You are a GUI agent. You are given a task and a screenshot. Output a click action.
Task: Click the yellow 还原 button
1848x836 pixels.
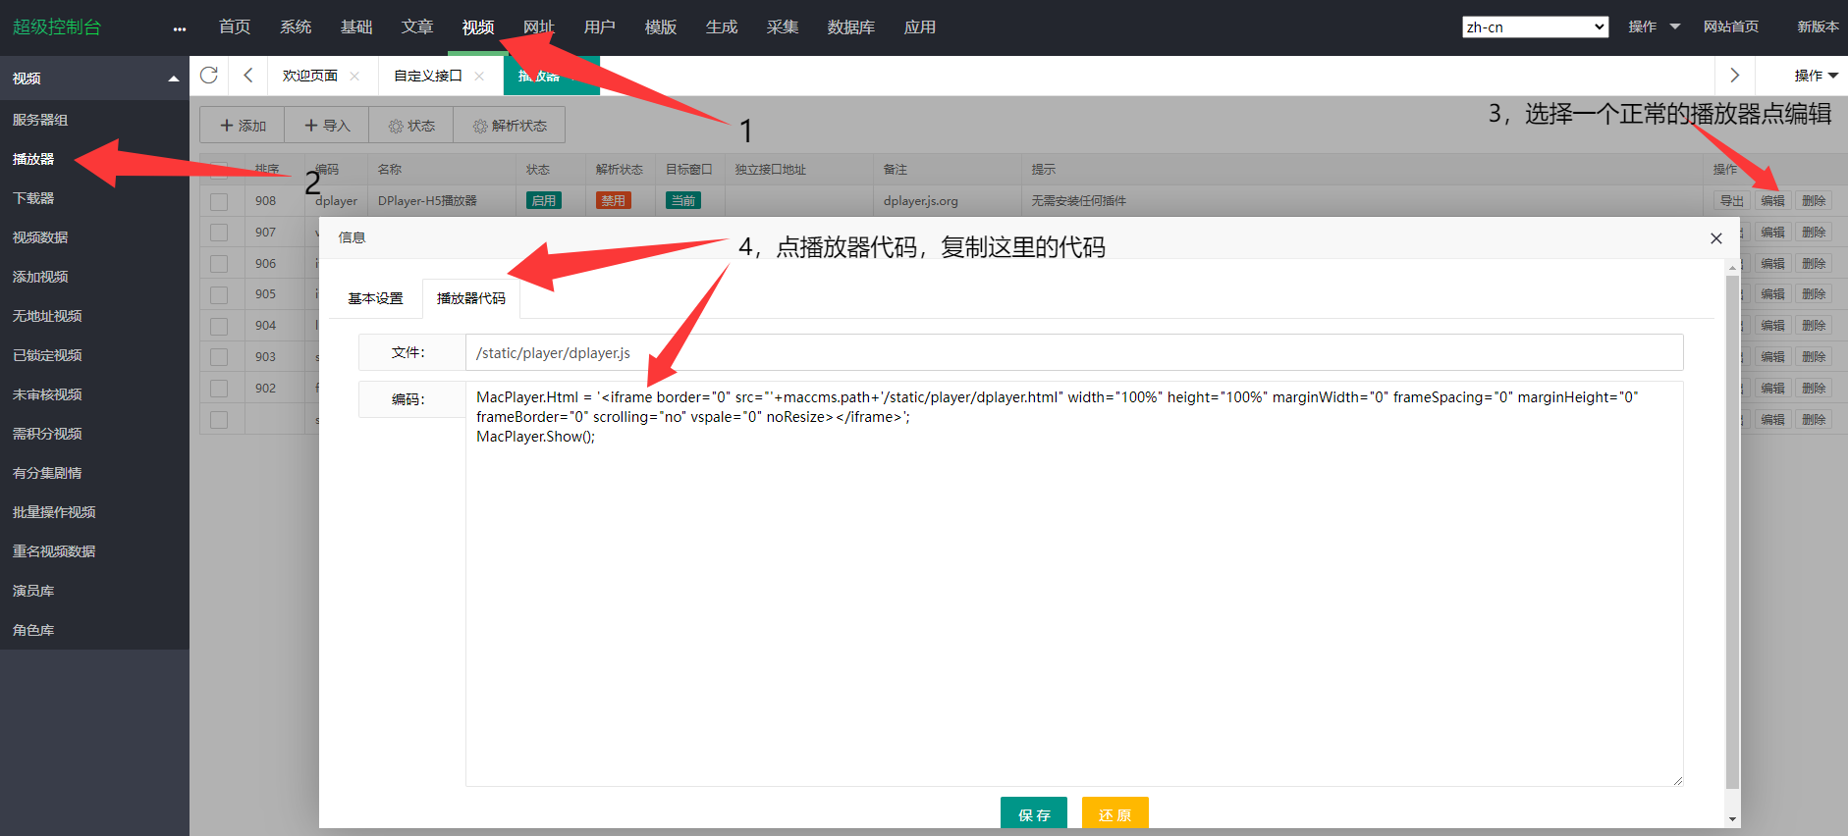[1114, 814]
